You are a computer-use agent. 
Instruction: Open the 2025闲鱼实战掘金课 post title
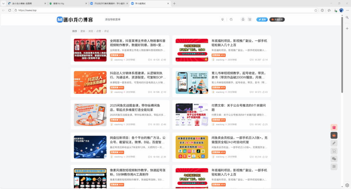coord(135,108)
